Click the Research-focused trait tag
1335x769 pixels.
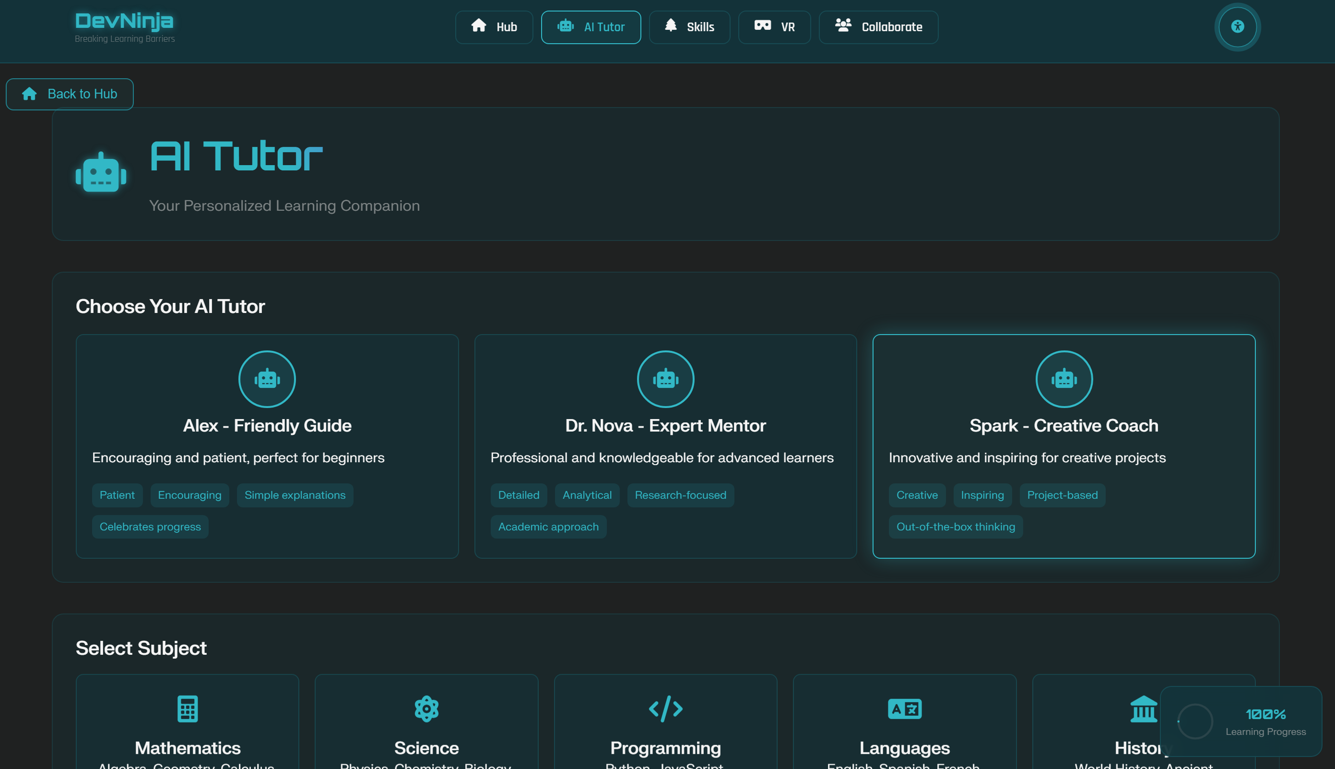(x=680, y=495)
